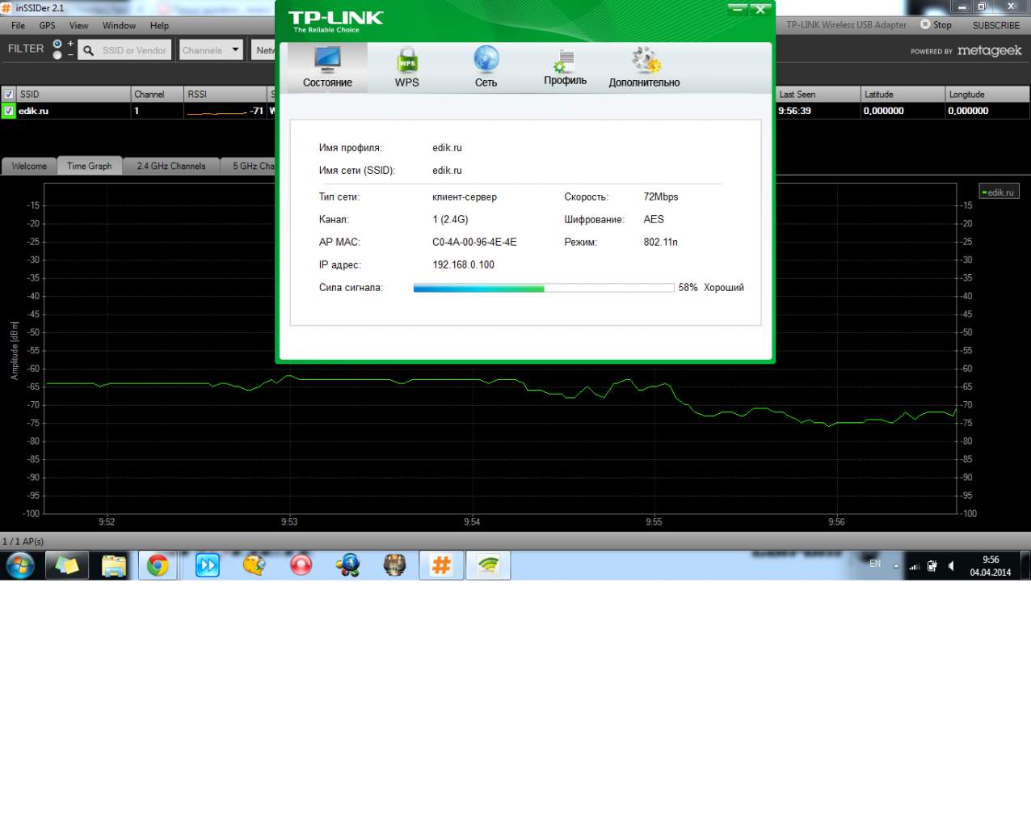Open the globe network taskbar icon

click(x=348, y=565)
